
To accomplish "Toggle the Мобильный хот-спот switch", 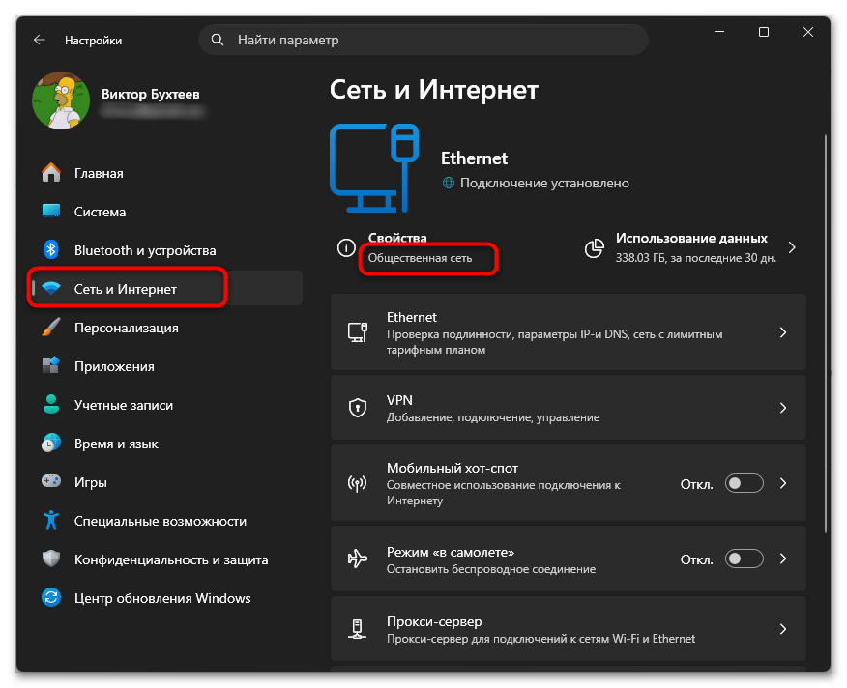I will 744,483.
